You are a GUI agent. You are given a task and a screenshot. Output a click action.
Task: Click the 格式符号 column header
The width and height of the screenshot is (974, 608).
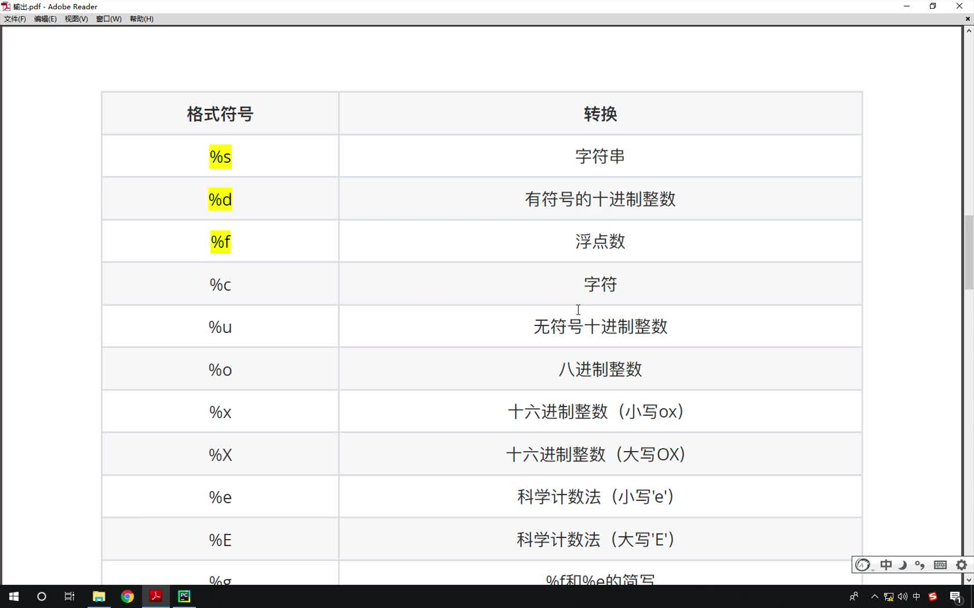[220, 114]
